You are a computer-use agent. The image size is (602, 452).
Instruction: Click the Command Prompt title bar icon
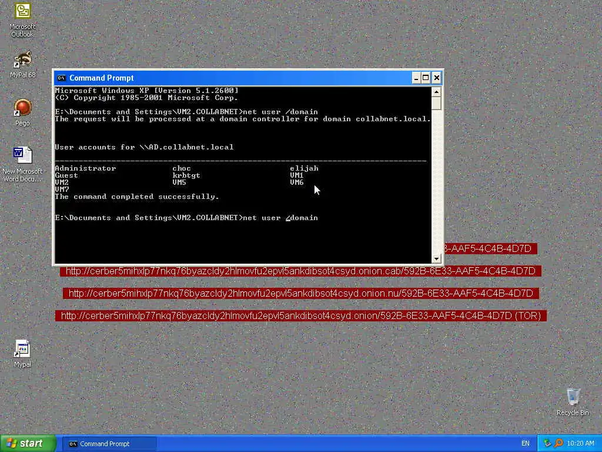(61, 78)
